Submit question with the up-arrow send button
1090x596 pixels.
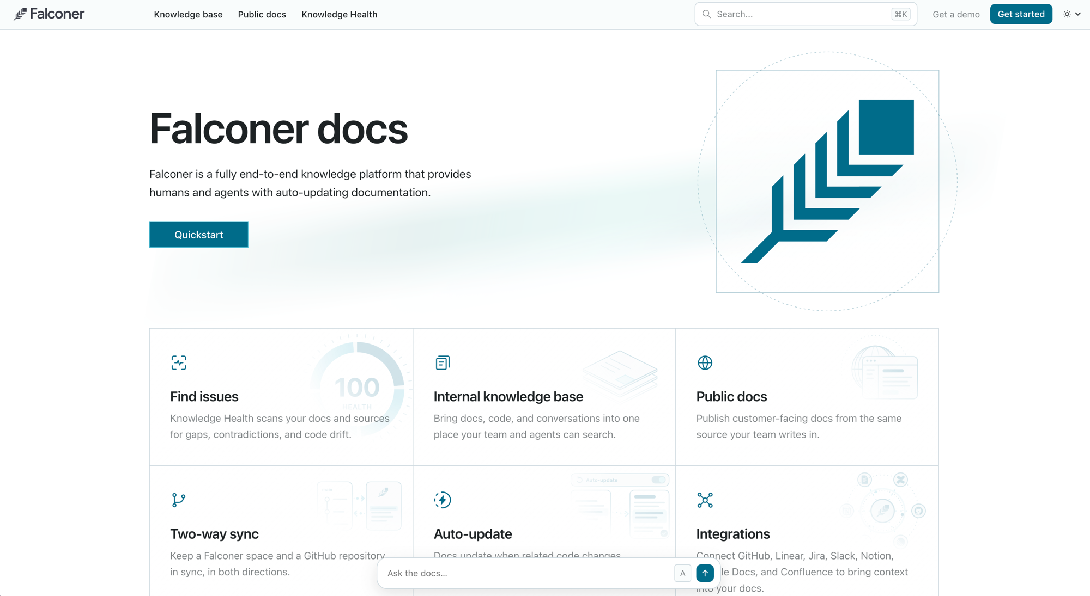pyautogui.click(x=705, y=573)
